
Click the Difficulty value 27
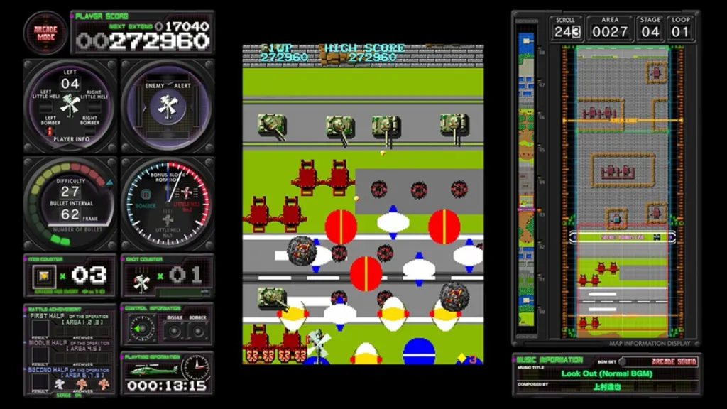[x=70, y=192]
